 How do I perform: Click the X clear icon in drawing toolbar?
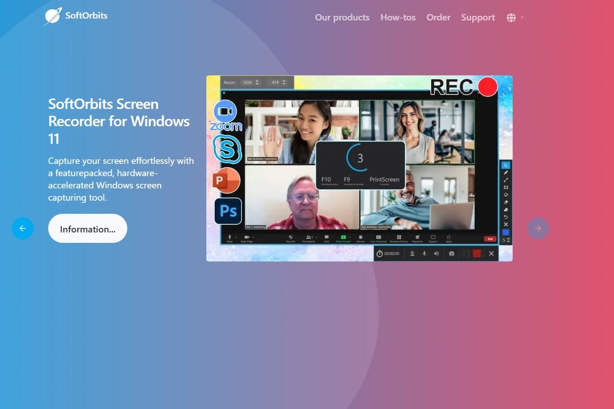click(x=506, y=224)
